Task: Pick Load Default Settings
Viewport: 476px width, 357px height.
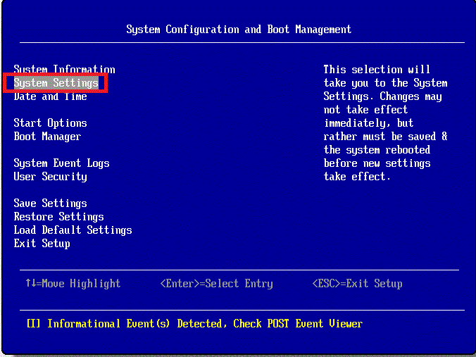Action: 73,230
